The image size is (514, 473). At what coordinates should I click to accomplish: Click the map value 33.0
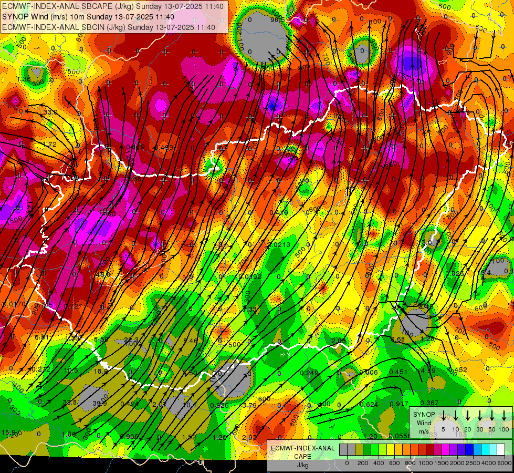pos(50,112)
